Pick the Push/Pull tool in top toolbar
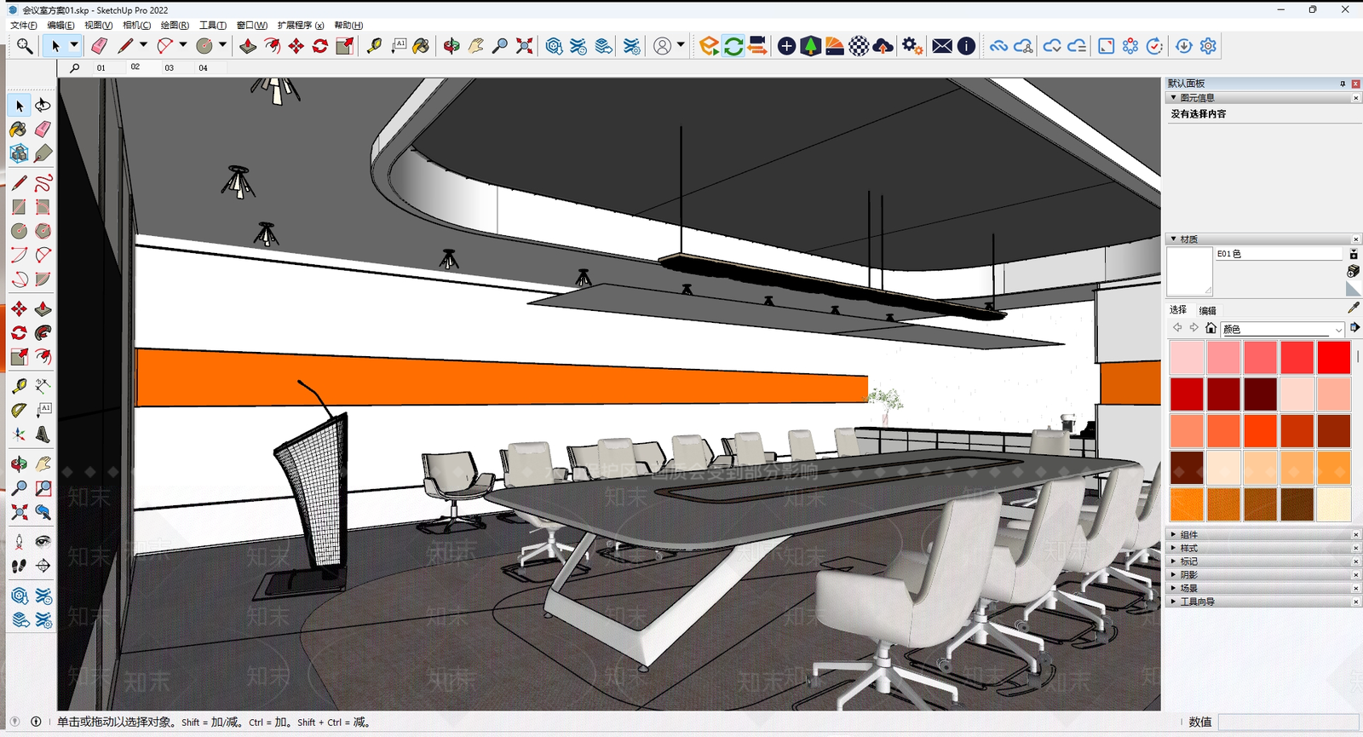Screen dimensions: 1363x737 point(248,46)
